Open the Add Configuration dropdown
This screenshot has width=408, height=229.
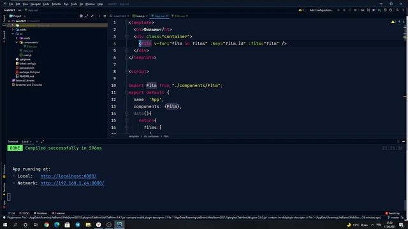click(321, 10)
